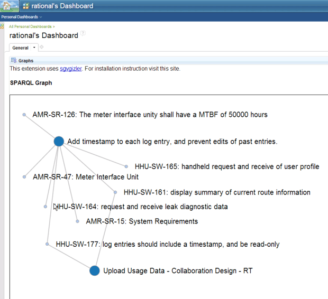Click the HHU-SW-165 graph node

pos(126,166)
